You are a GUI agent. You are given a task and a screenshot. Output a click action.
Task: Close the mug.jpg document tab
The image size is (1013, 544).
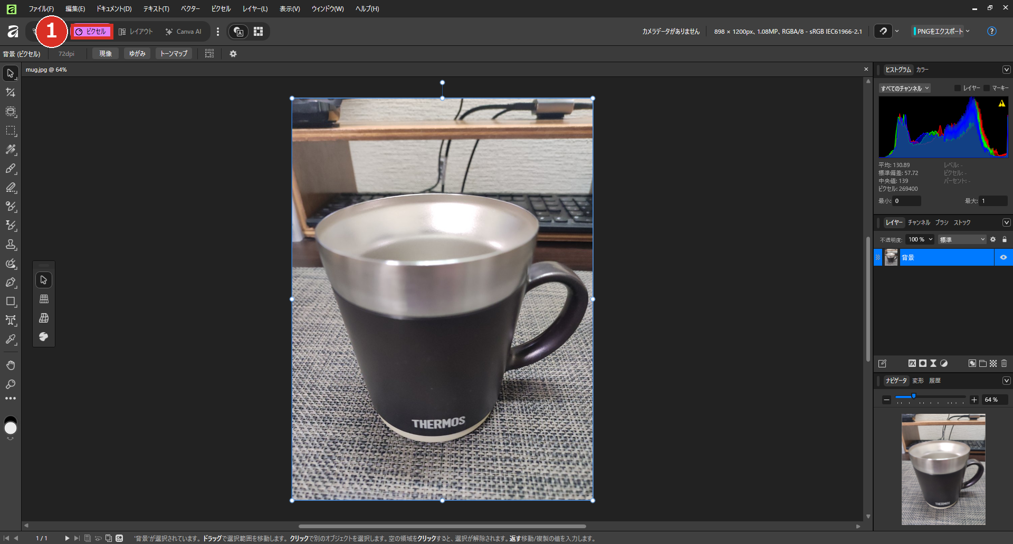[x=866, y=69]
